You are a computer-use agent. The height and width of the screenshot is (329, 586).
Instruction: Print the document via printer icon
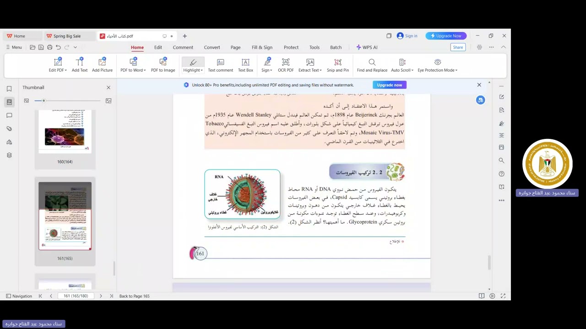click(49, 47)
